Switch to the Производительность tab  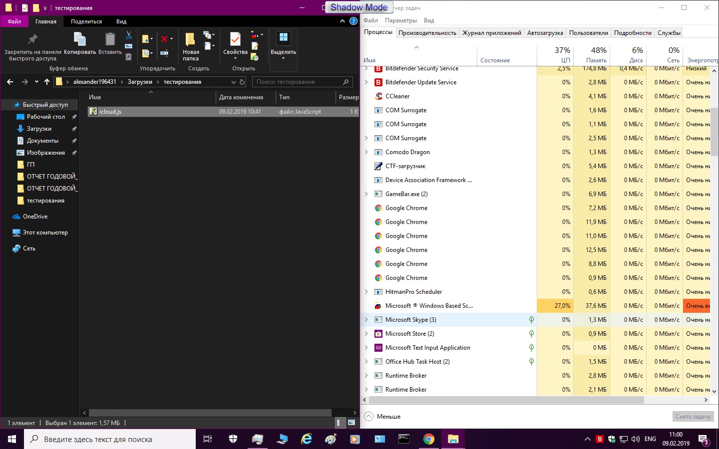tap(427, 33)
